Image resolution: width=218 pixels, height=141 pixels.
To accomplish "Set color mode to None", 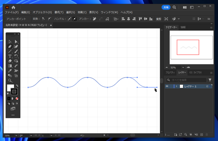I will point(17,99).
